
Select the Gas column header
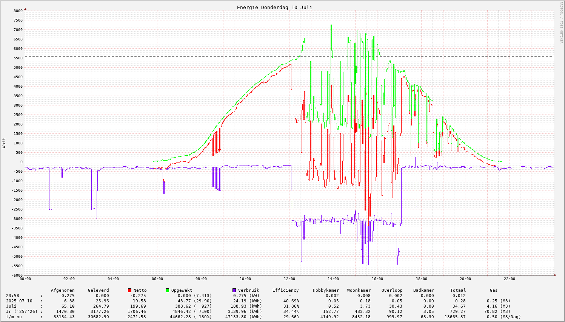(x=494, y=290)
